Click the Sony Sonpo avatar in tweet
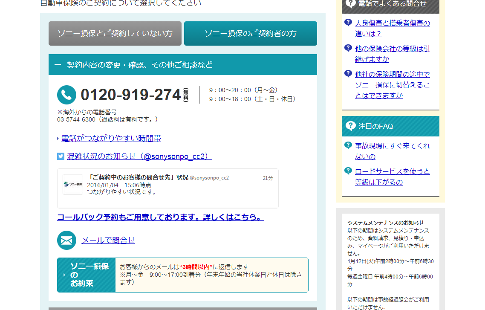The height and width of the screenshot is (310, 485). [x=73, y=184]
